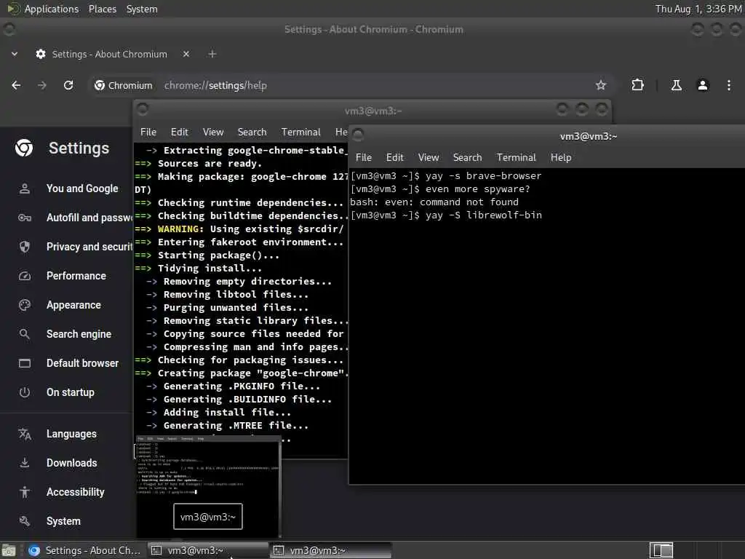745x559 pixels.
Task: Click the Privacy shield icon
Action: tap(25, 247)
